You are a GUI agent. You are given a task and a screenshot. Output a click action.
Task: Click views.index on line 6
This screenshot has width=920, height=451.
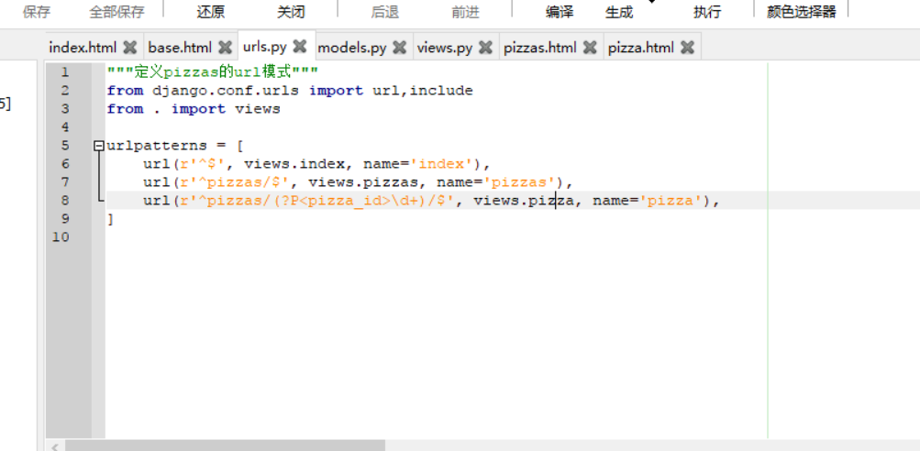coord(294,164)
